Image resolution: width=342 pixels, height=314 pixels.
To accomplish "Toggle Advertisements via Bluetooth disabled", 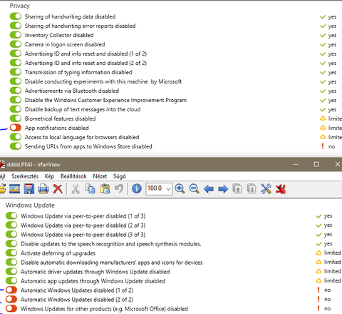I will pyautogui.click(x=16, y=91).
